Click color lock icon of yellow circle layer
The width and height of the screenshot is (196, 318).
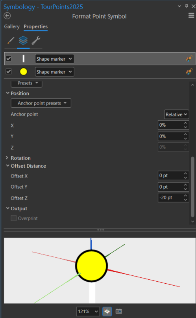pos(189,71)
